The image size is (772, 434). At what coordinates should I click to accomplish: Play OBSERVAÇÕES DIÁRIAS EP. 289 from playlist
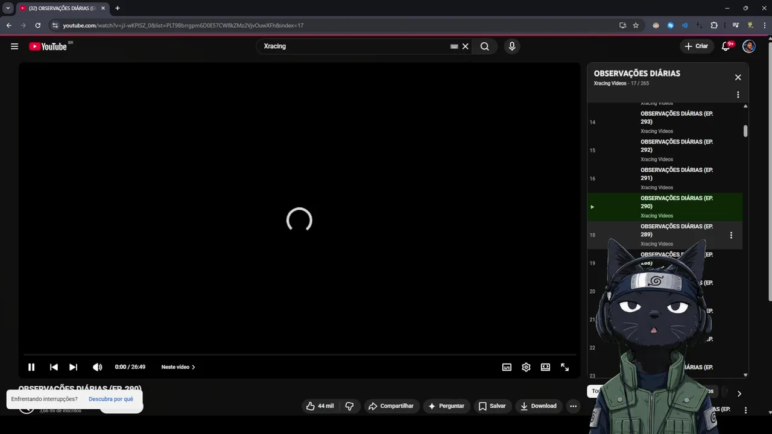coord(665,235)
